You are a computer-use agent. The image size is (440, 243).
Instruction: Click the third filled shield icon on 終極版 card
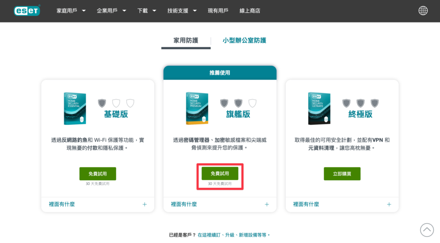375,103
